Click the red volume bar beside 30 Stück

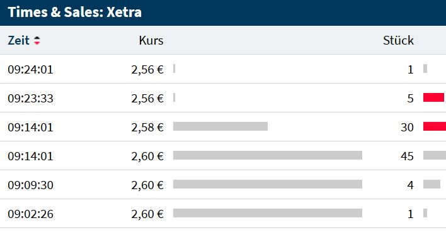pyautogui.click(x=435, y=126)
